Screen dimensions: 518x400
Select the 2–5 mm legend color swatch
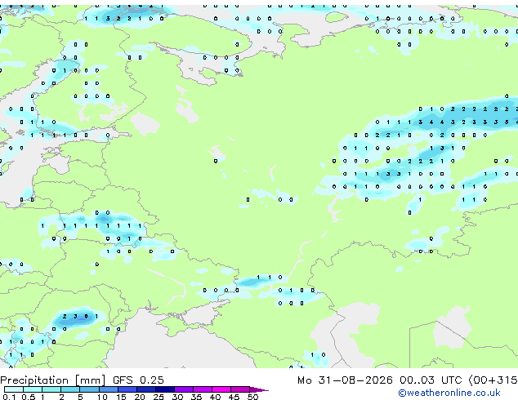(x=70, y=389)
